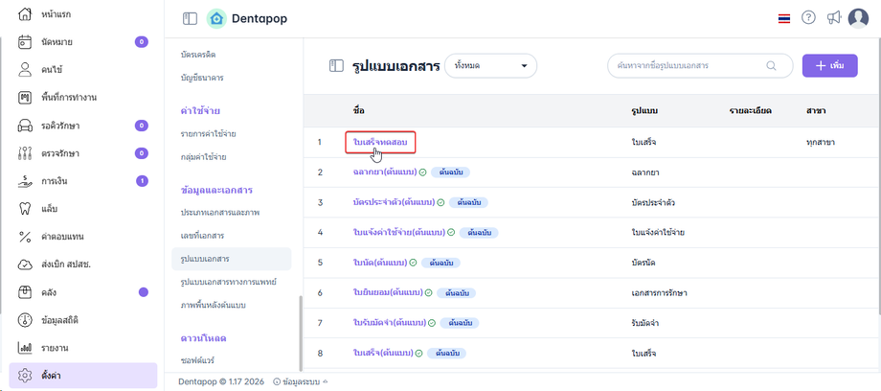This screenshot has width=881, height=391.
Task: Open the ใบเสร็จทดสอบ document link
Action: tap(380, 142)
